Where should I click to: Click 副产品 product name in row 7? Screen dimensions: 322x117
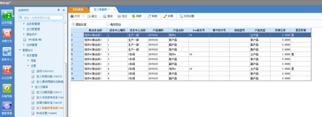(x=179, y=64)
